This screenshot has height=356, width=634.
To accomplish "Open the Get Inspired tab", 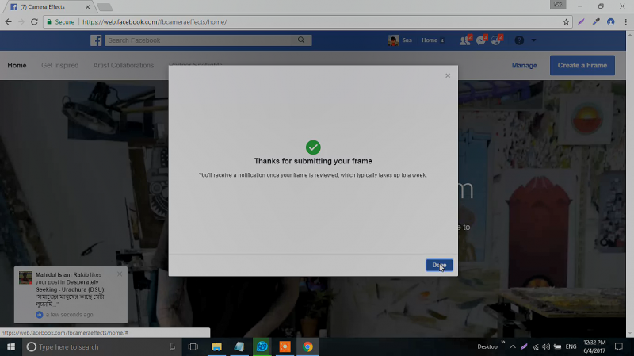I will tap(60, 65).
